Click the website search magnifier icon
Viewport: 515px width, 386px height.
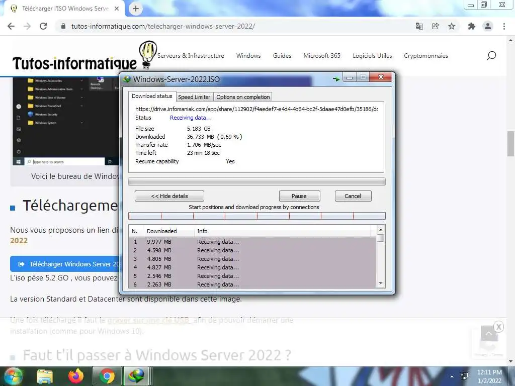tap(491, 56)
